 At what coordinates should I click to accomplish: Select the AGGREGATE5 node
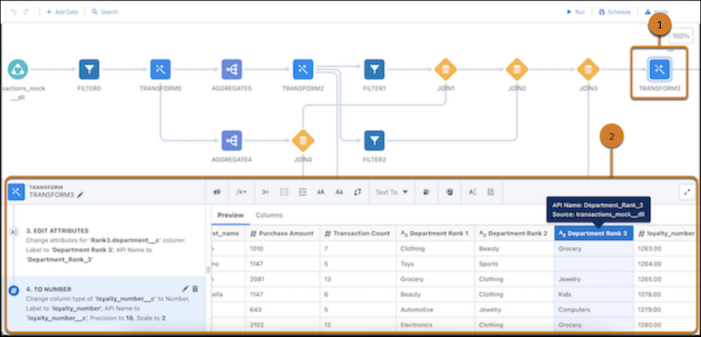[x=231, y=69]
